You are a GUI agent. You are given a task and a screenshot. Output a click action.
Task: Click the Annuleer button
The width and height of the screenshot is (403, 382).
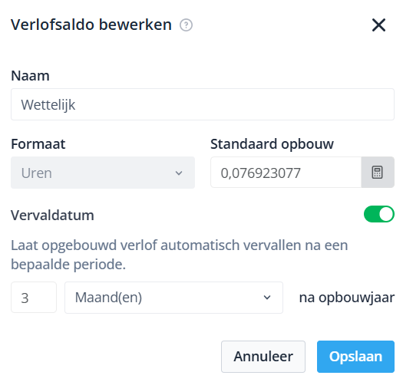tap(263, 357)
